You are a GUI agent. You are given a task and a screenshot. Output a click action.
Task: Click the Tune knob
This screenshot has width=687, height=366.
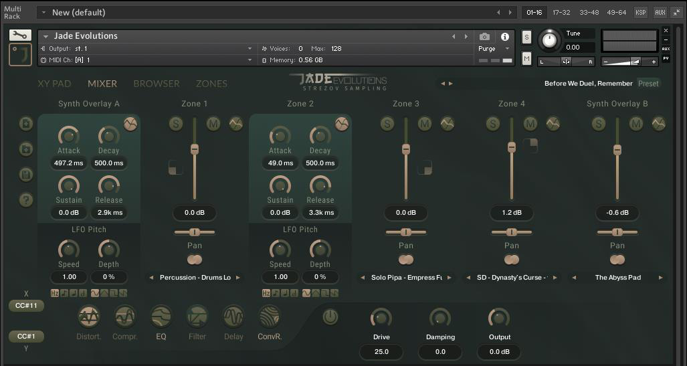pyautogui.click(x=549, y=40)
